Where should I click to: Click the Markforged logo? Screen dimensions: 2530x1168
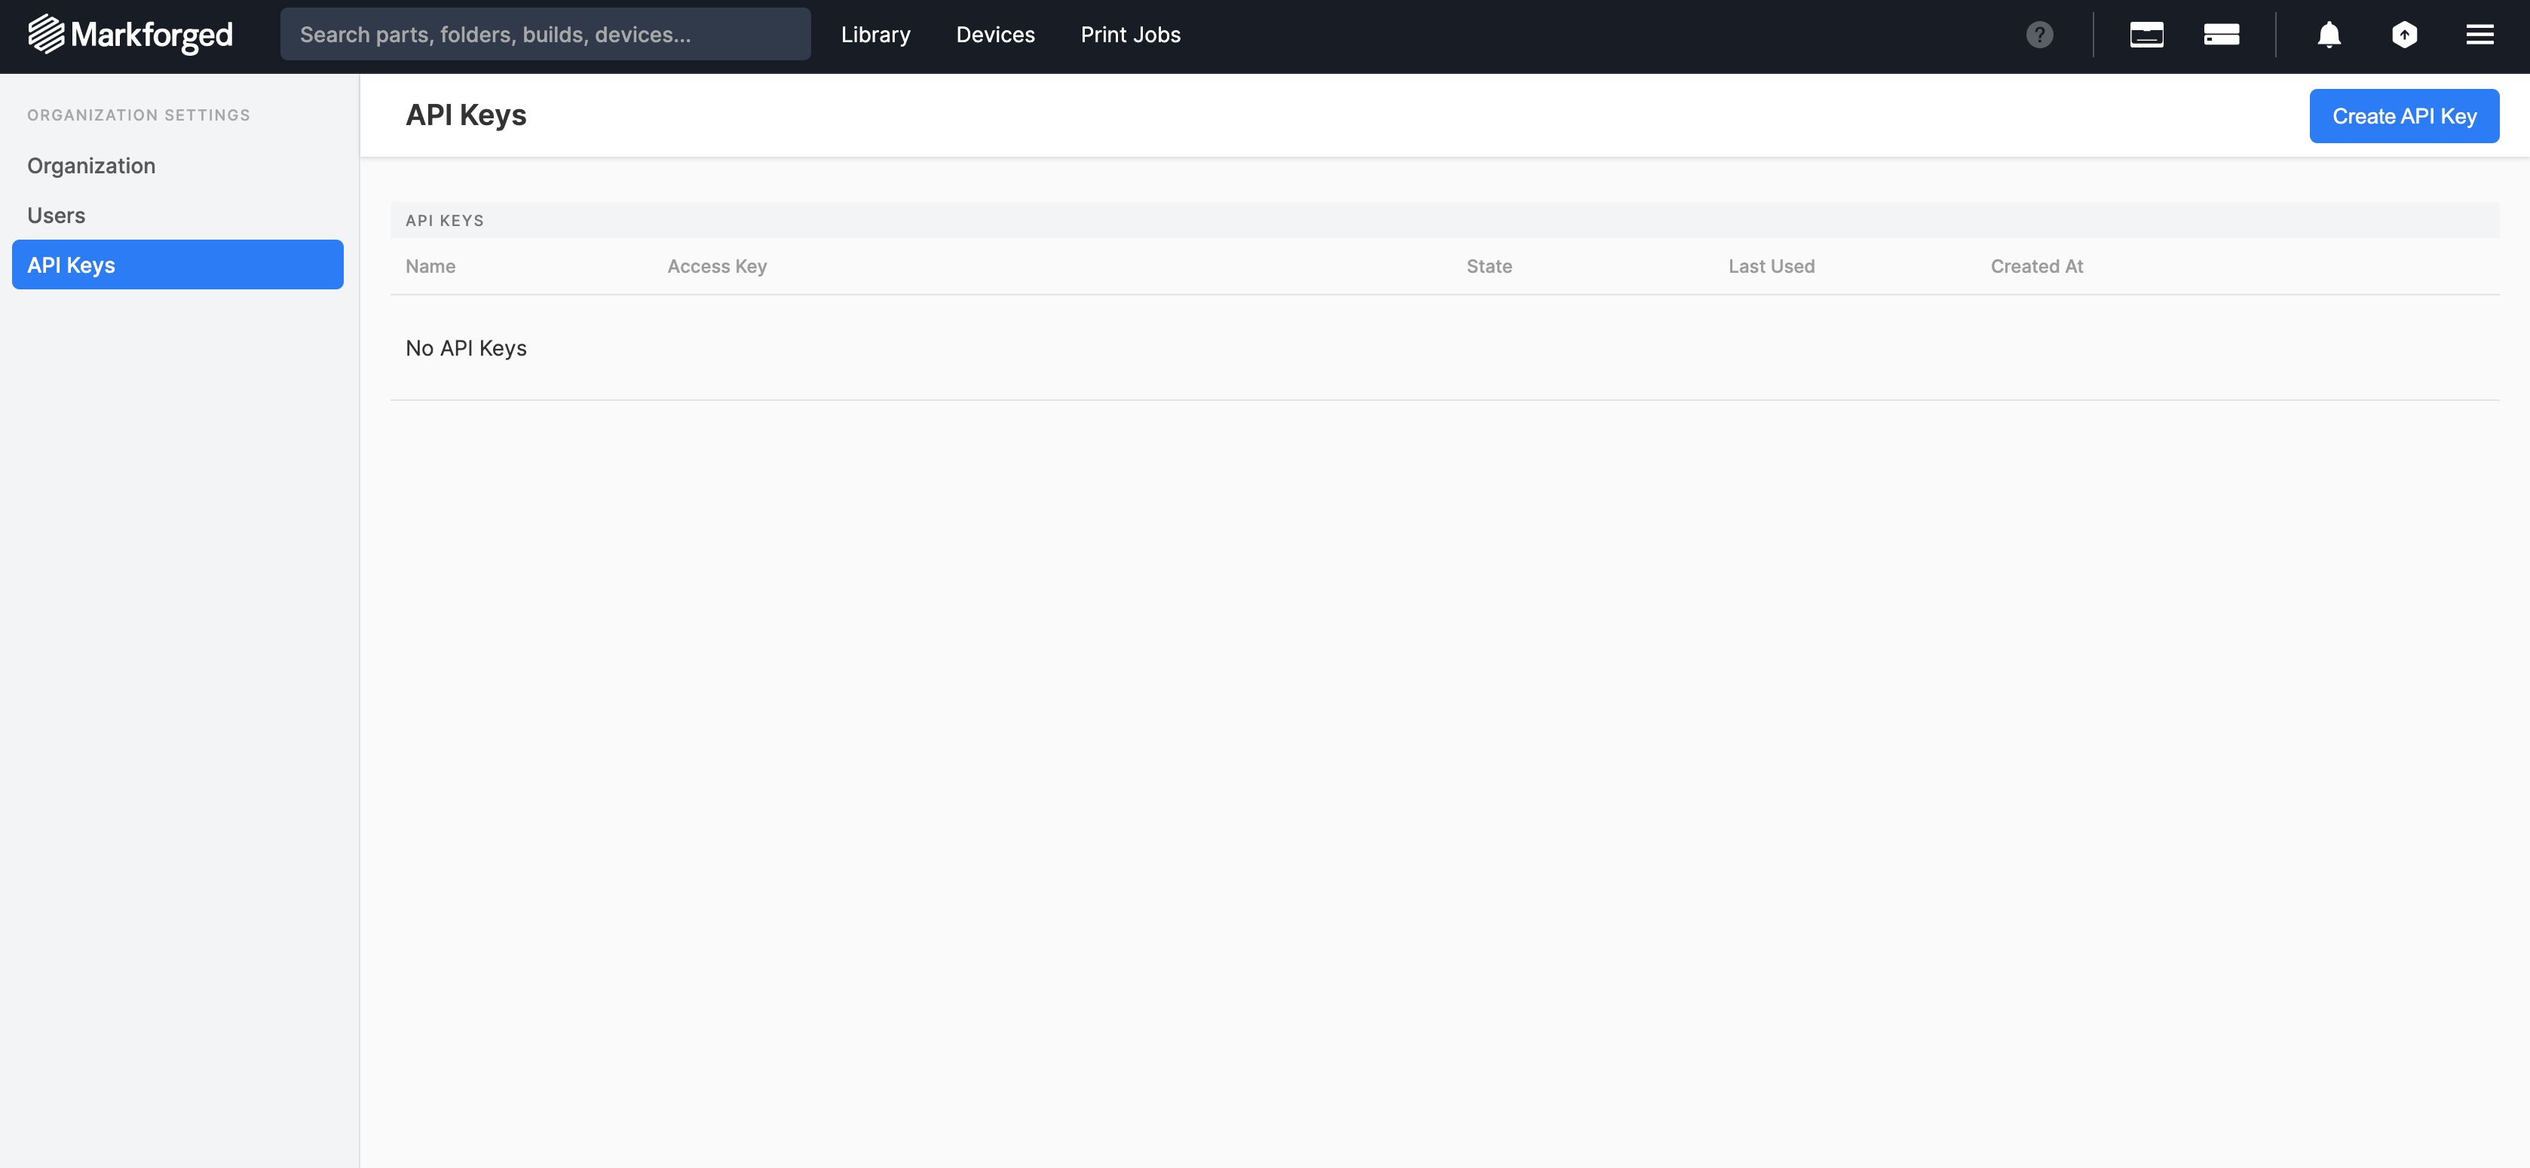pos(130,35)
